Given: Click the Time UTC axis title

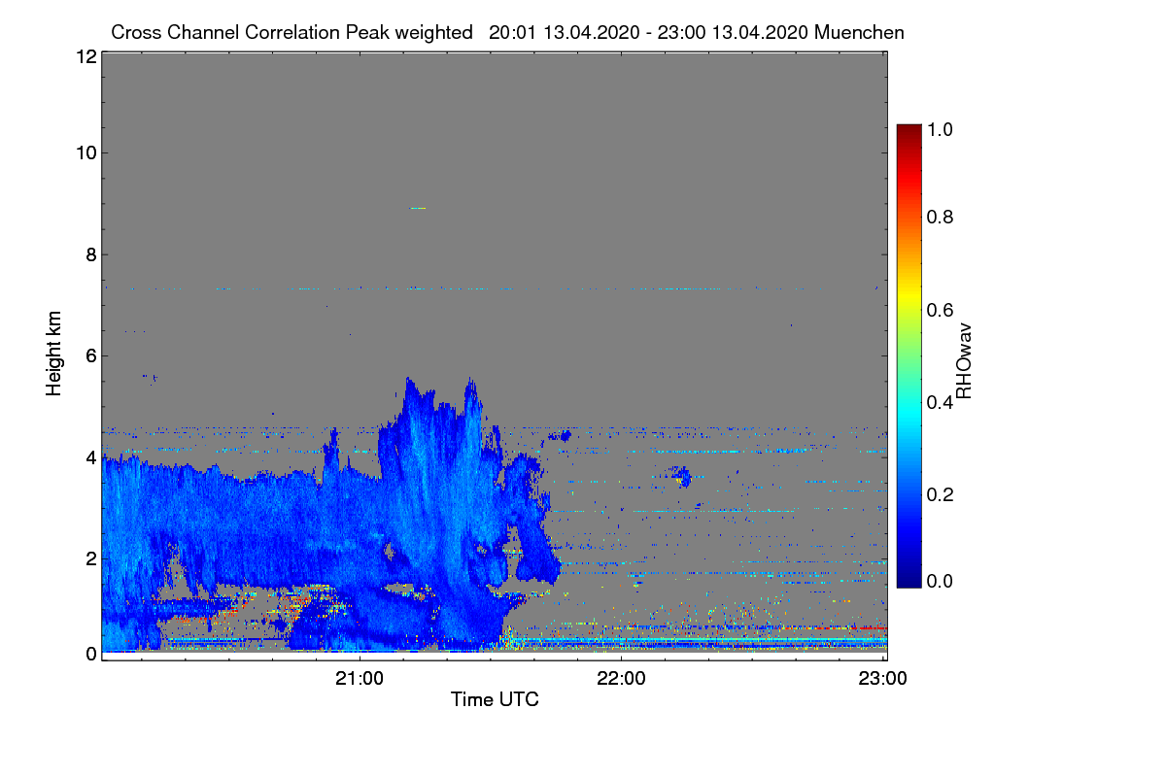Looking at the screenshot, I should pos(495,699).
